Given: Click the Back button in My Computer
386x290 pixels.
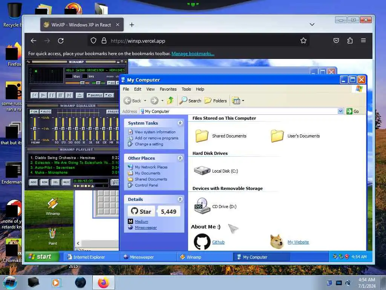Looking at the screenshot, I should [132, 100].
